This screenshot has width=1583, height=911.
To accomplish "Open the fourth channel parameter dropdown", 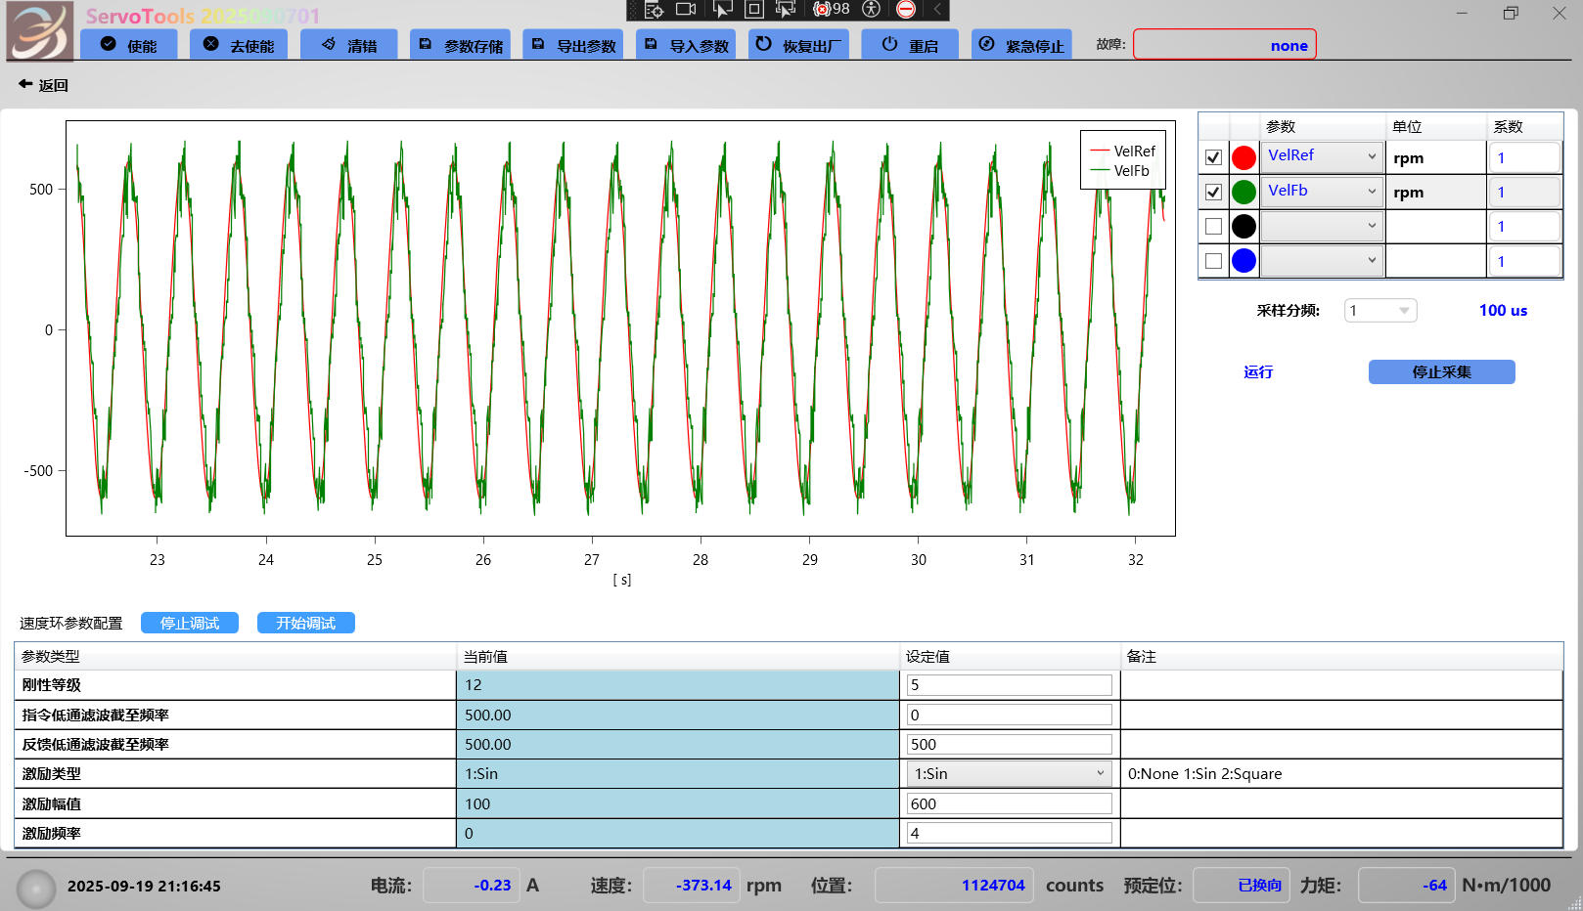I will [1322, 260].
